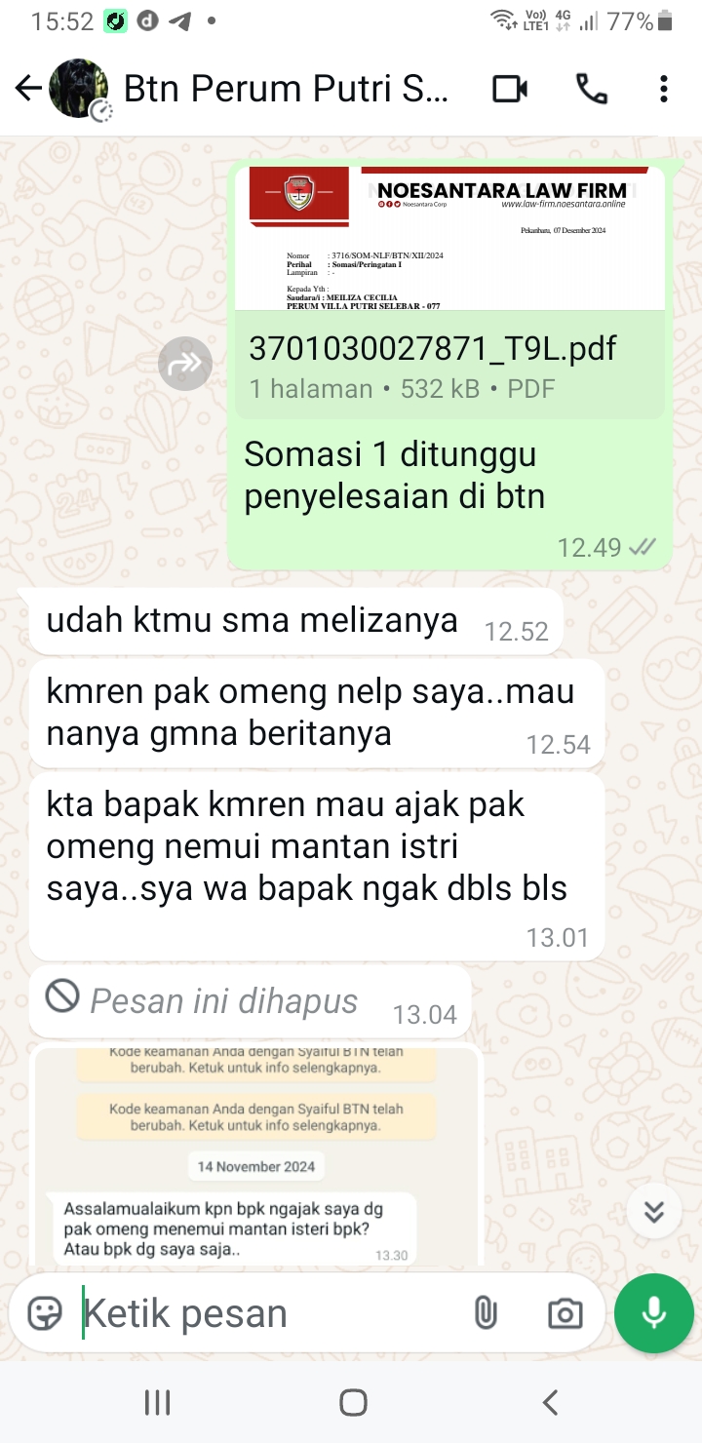Open the emoji picker
This screenshot has width=702, height=1443.
(x=45, y=1313)
